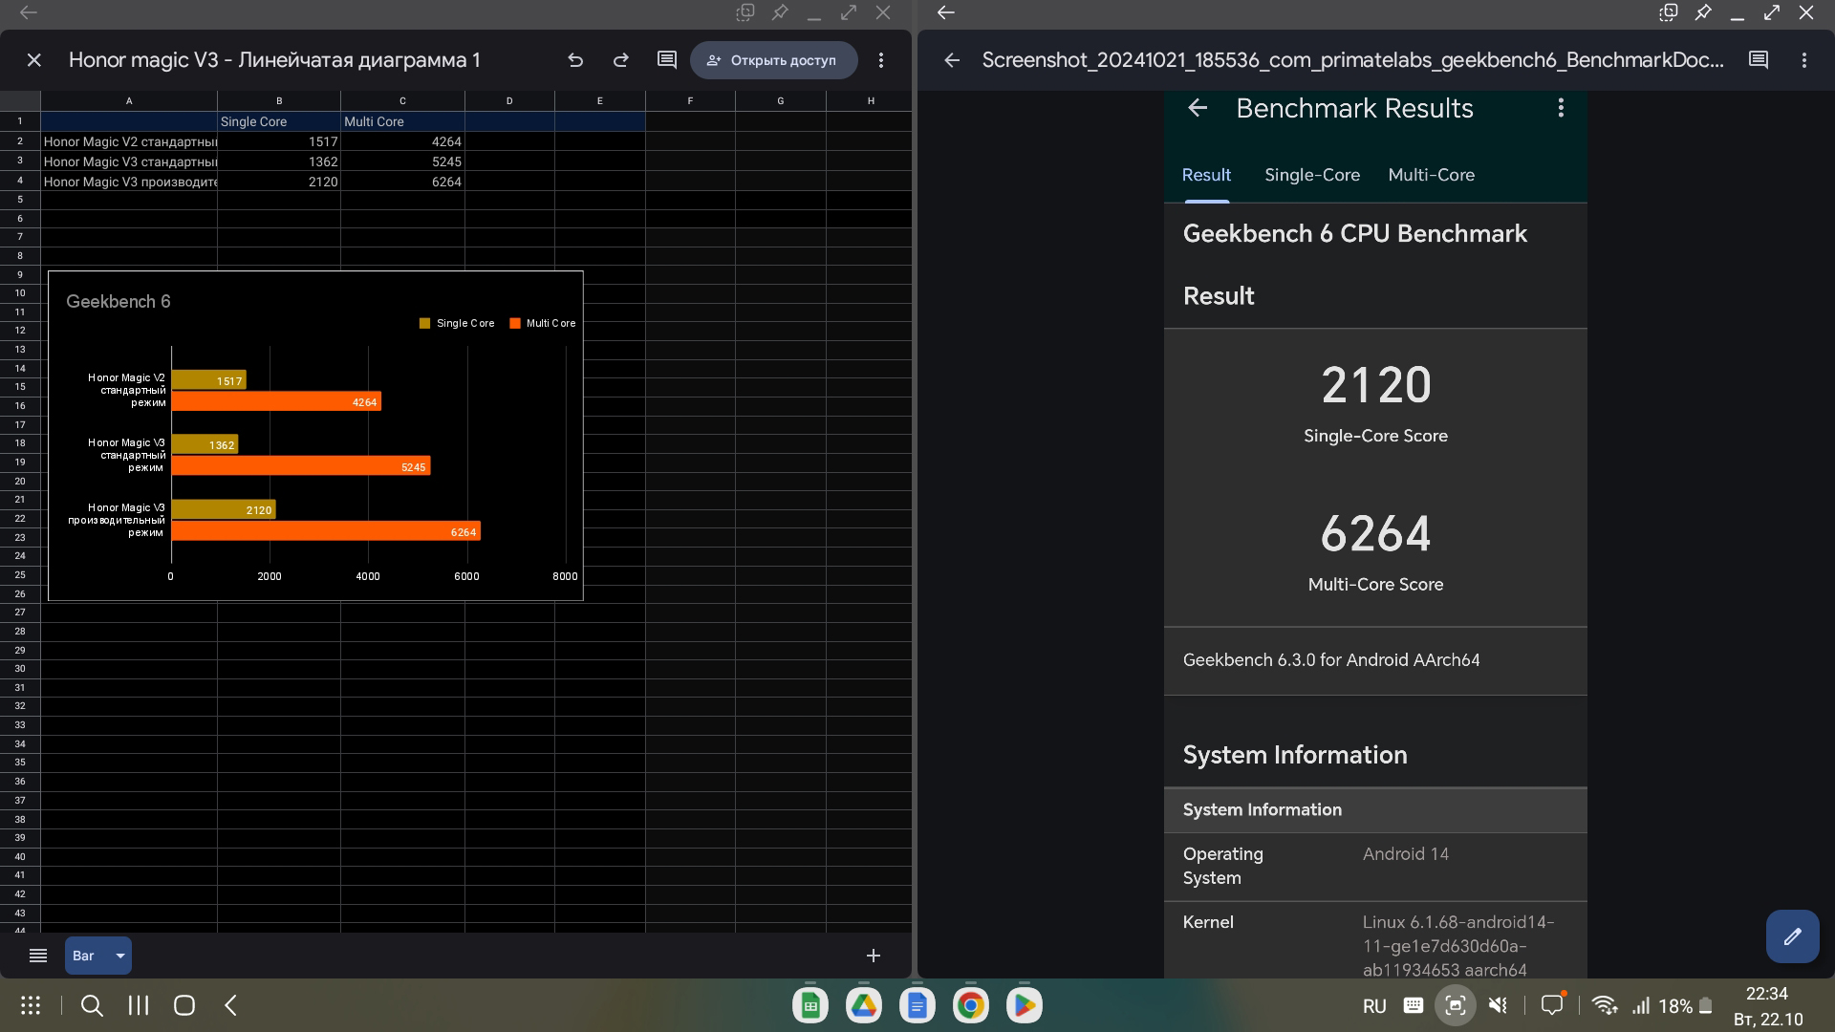
Task: Click Single Core legend color swatch
Action: pos(424,323)
